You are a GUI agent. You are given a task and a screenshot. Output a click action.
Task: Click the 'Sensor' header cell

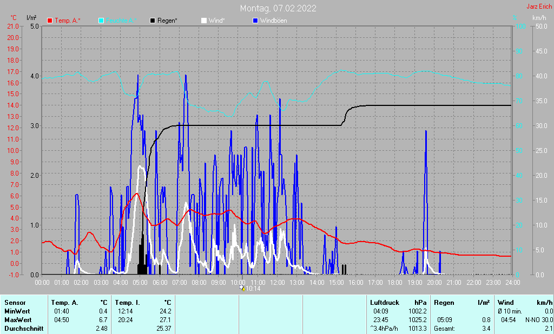point(15,303)
